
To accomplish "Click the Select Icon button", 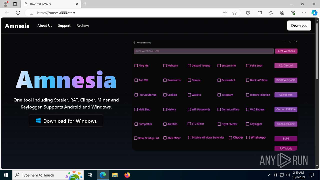I will point(286,95).
